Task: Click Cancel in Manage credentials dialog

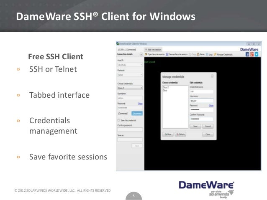Action: [x=208, y=126]
